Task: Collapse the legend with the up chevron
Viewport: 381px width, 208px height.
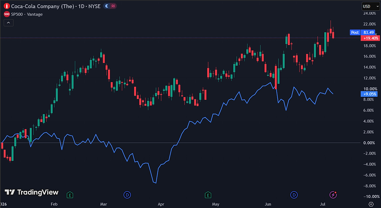Action: click(x=9, y=23)
